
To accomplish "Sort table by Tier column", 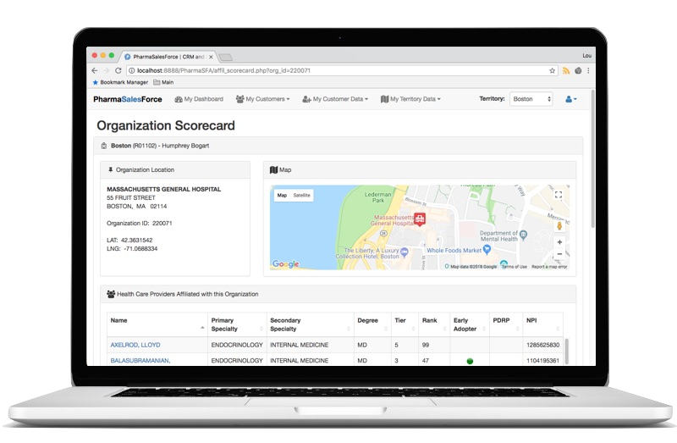I will coord(405,324).
